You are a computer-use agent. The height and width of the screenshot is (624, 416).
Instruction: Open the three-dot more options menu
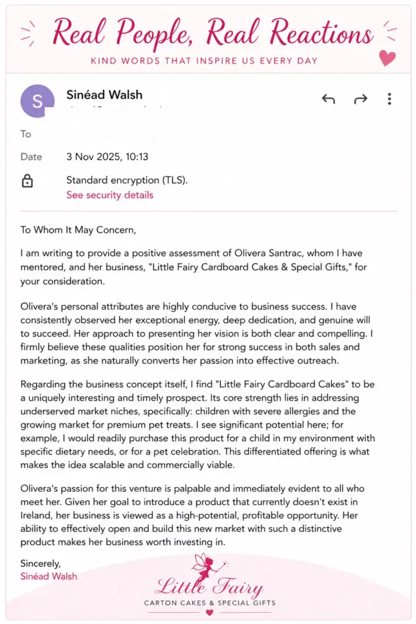tap(389, 99)
